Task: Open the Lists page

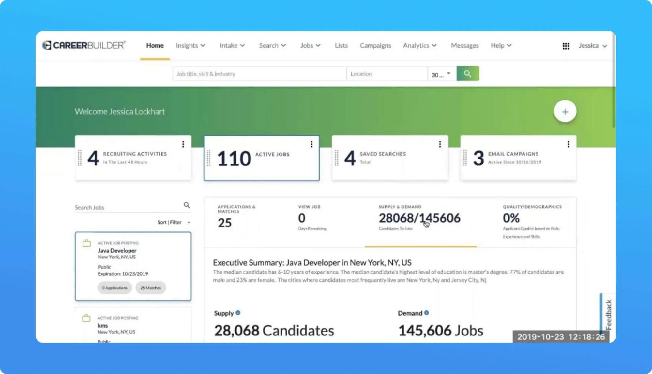Action: point(341,45)
